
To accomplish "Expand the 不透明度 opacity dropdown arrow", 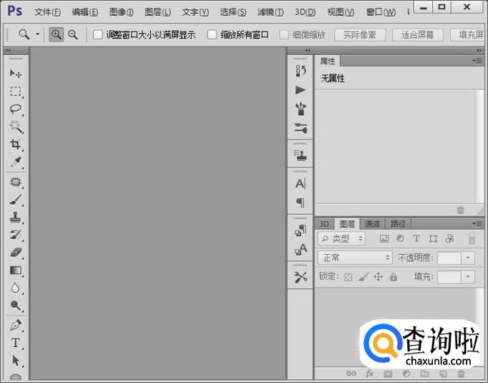I will point(467,258).
